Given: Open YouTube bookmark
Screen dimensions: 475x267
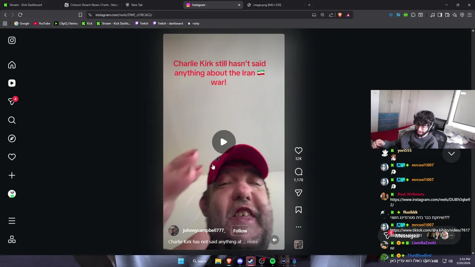Looking at the screenshot, I should click(42, 23).
